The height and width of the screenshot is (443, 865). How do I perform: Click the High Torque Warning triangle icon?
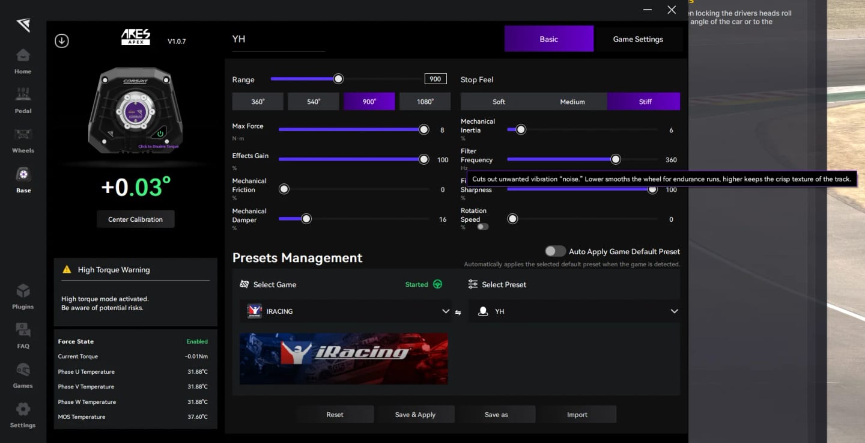pyautogui.click(x=67, y=269)
